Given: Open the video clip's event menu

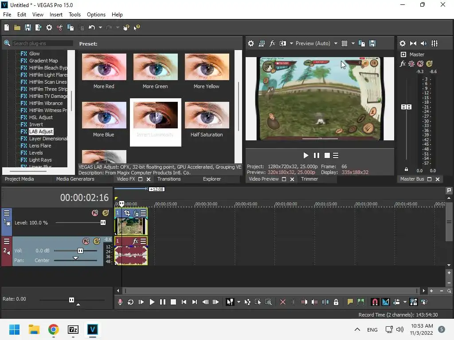Looking at the screenshot, I should (x=143, y=213).
